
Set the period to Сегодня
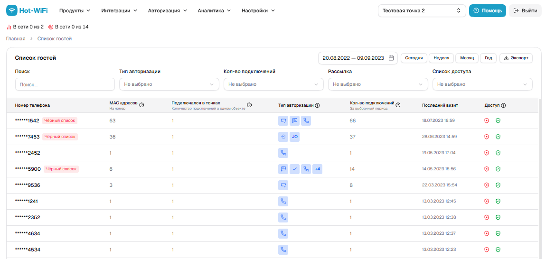coord(414,58)
